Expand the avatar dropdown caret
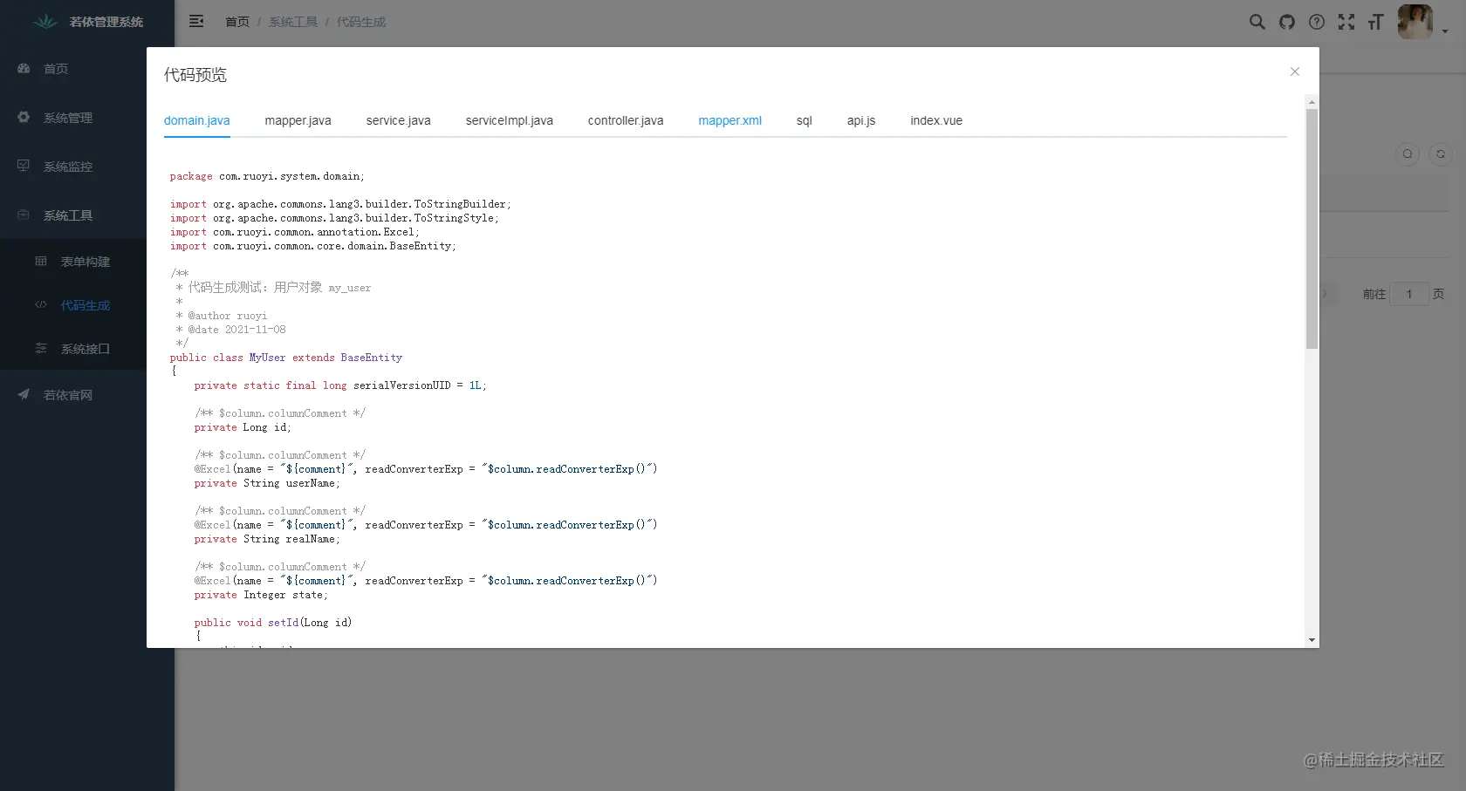Screen dimensions: 1466x791 (1445, 31)
